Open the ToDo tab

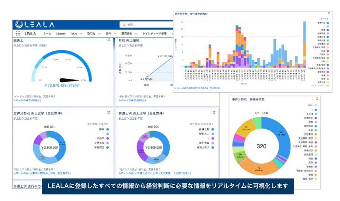[74, 34]
